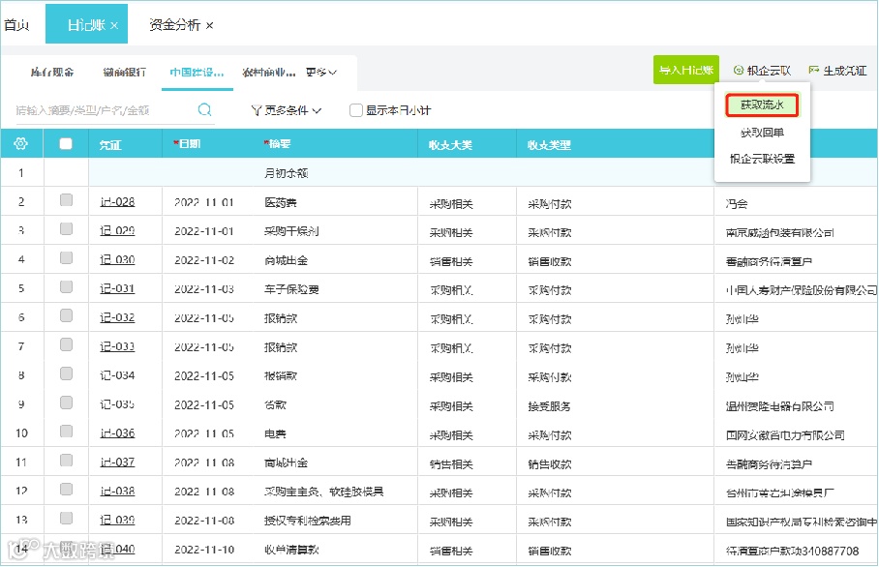Close the 日记账 tab
Viewport: 879px width, 567px height.
[114, 25]
